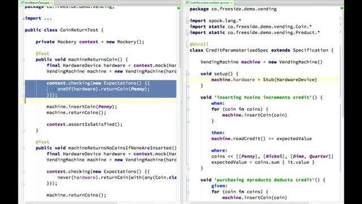Screen dimensions: 362x204
Task: Click green inspection status square in left editor
Action: (x=179, y=8)
